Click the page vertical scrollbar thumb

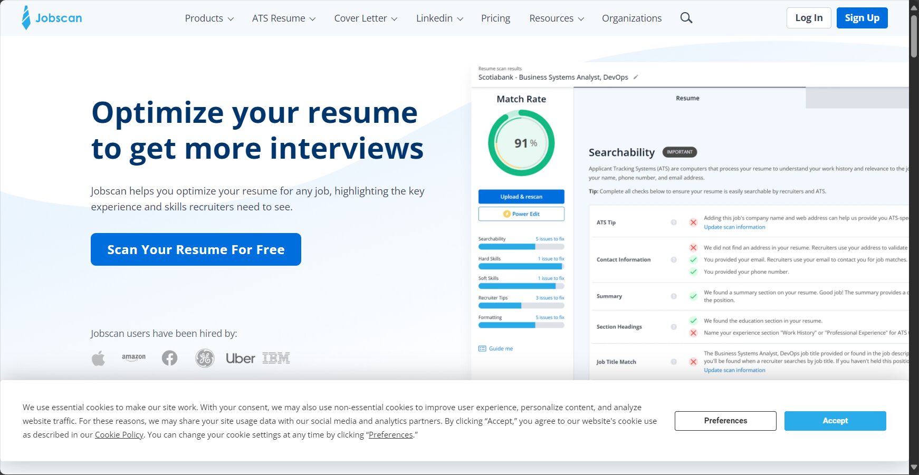(x=914, y=35)
